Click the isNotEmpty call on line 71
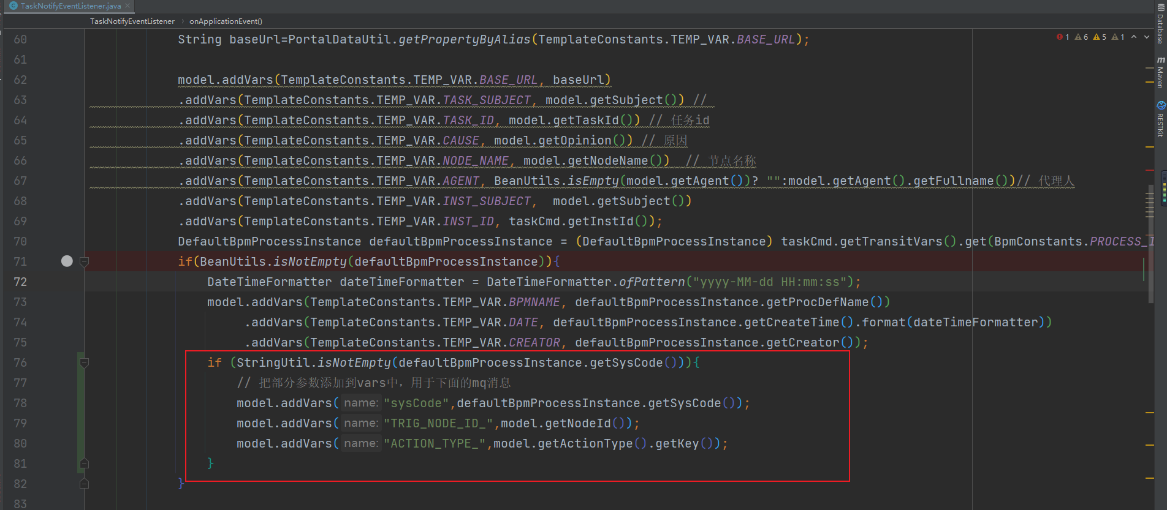The width and height of the screenshot is (1167, 510). 310,262
